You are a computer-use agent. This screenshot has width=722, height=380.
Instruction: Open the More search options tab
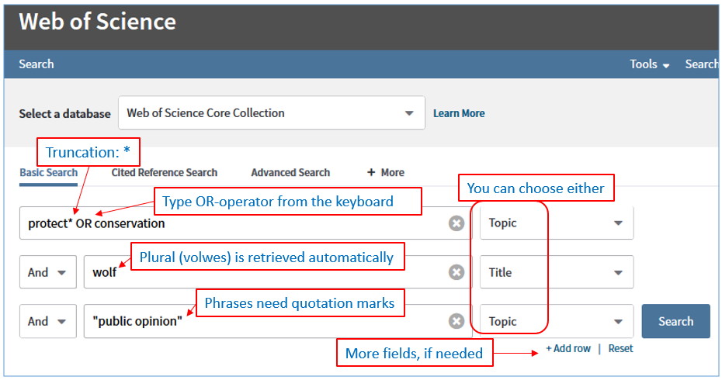pos(386,172)
